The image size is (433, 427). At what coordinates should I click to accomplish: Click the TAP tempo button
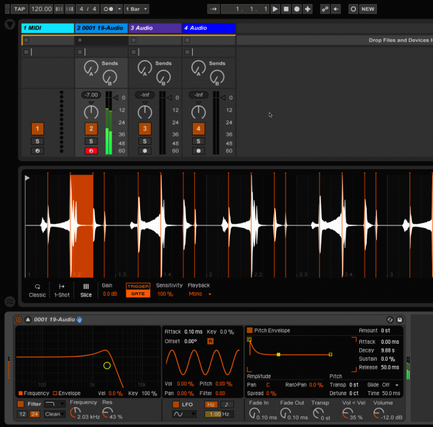pos(20,9)
